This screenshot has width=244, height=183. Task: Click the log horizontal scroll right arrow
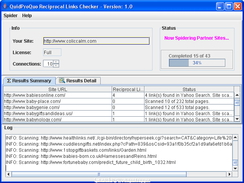click(x=230, y=174)
